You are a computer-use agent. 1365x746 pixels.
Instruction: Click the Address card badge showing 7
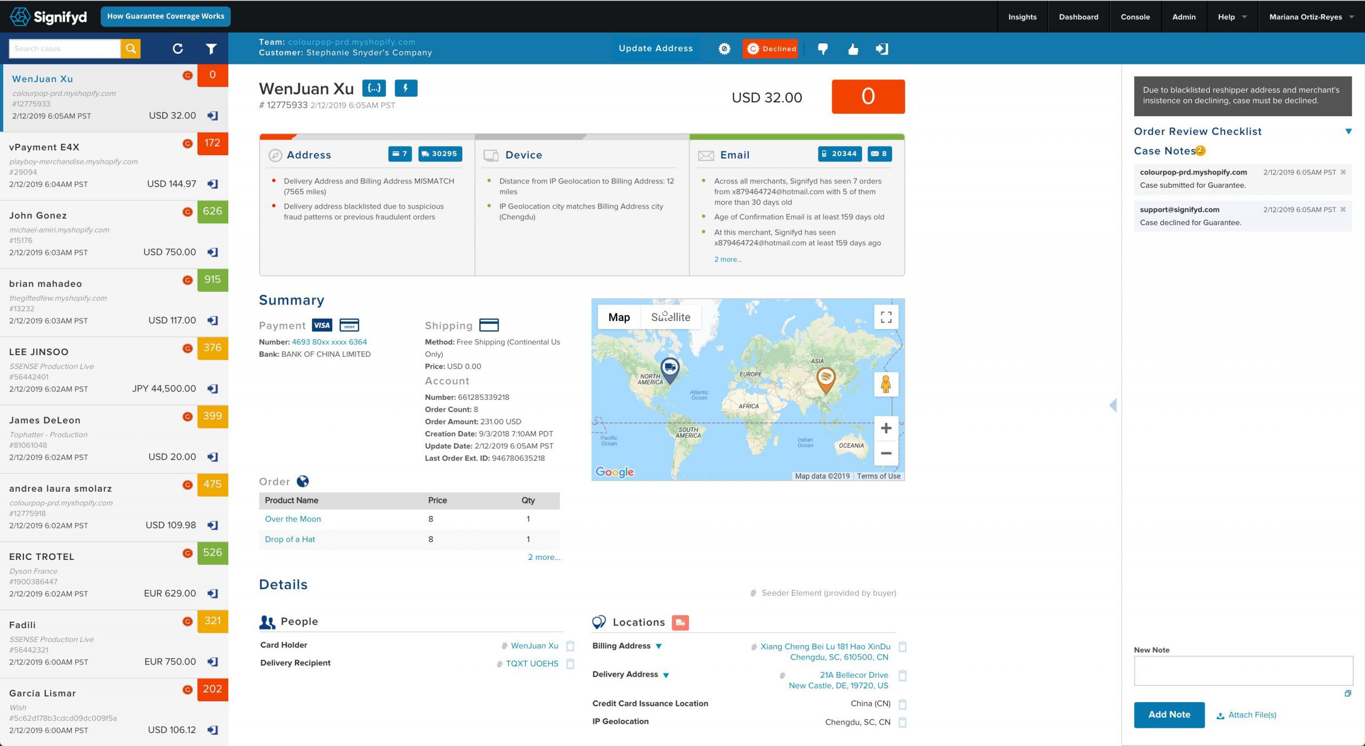click(x=400, y=154)
